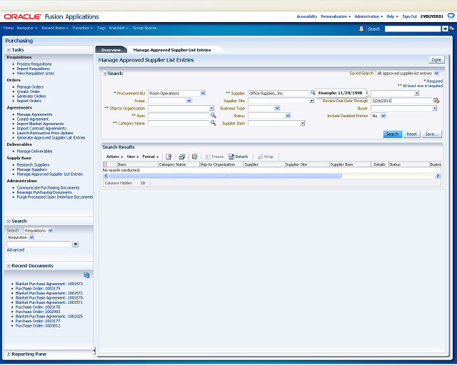Image resolution: width=457 pixels, height=366 pixels.
Task: Open the Process Requisitions link
Action: pos(34,64)
